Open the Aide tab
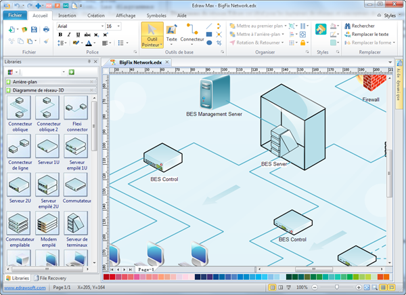406x295 pixels. point(182,16)
